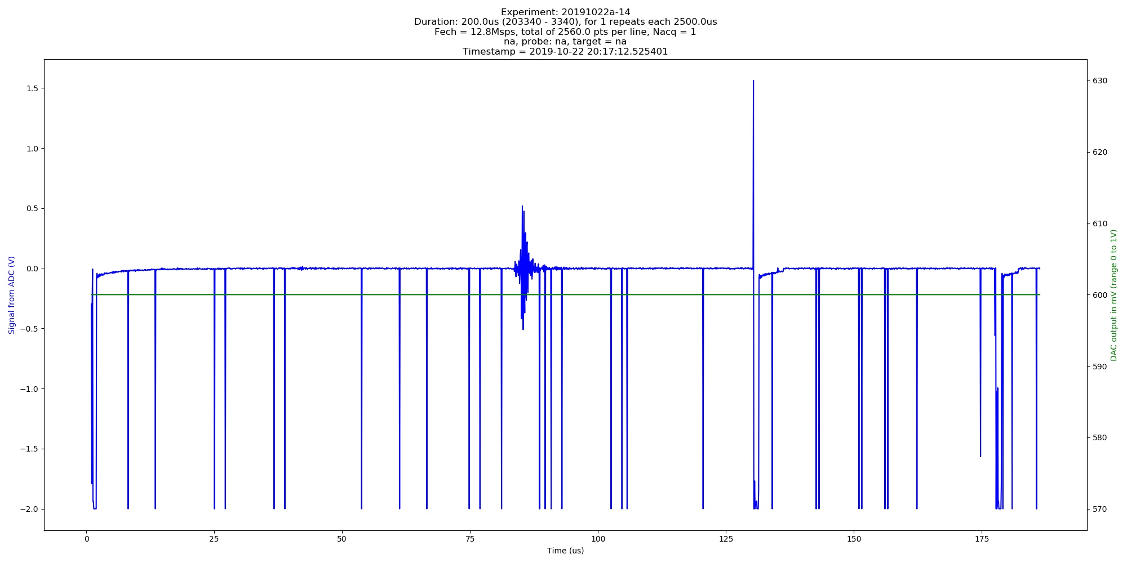The image size is (1127, 563).
Task: Click the 'Duration: 200.0us' title line
Action: [565, 22]
